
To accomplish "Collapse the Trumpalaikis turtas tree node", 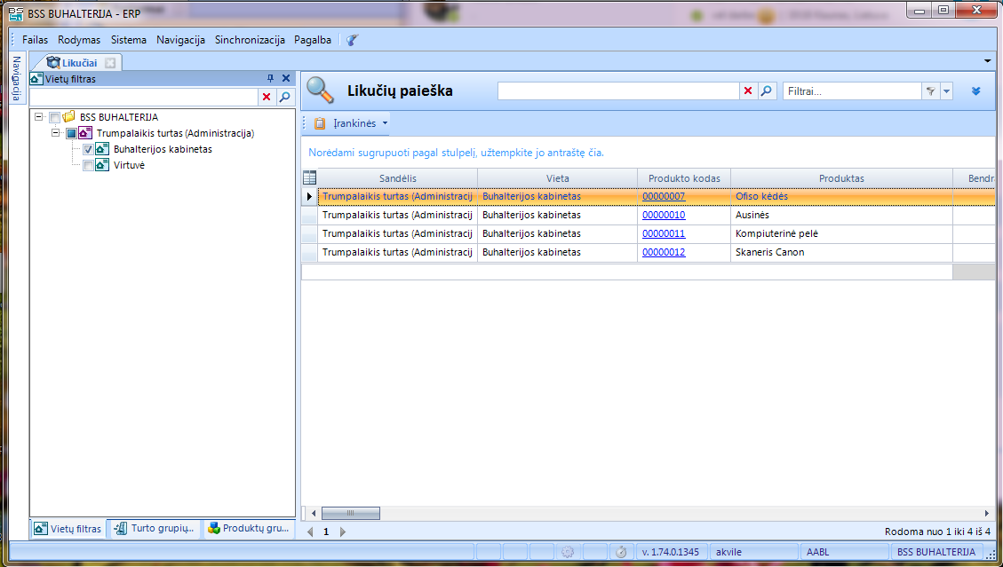I will 56,134.
